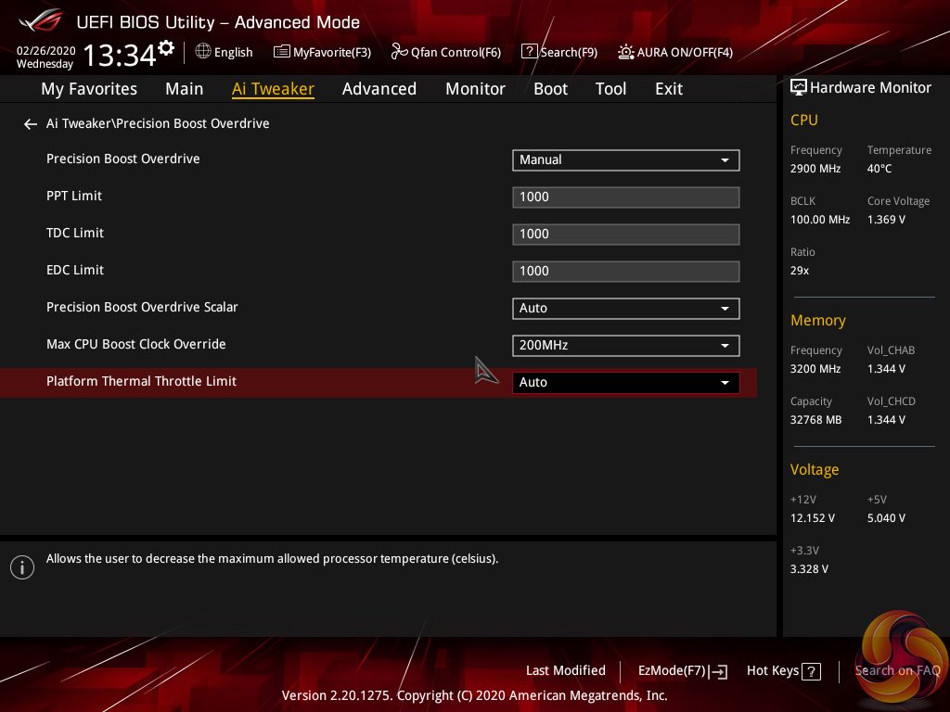Image resolution: width=950 pixels, height=712 pixels.
Task: Select the PPT Limit input field
Action: 625,197
